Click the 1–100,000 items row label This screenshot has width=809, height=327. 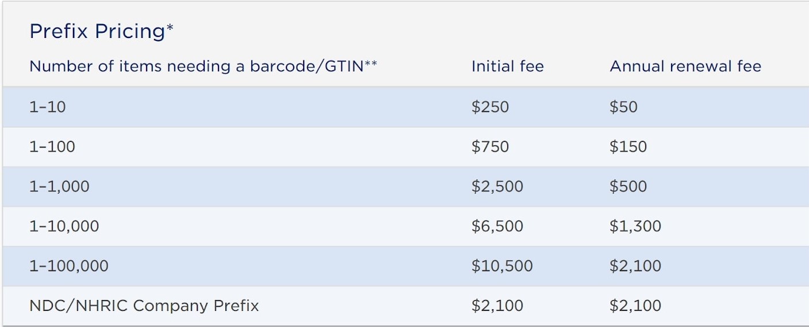(68, 266)
